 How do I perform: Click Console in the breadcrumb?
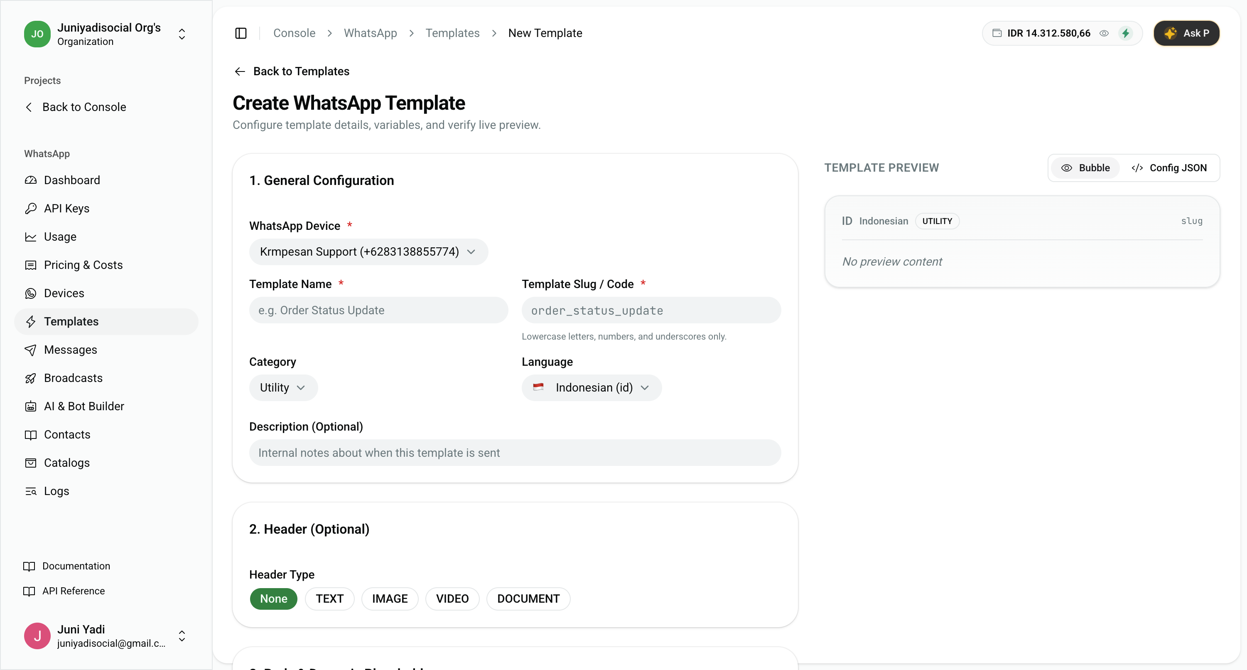pos(294,33)
